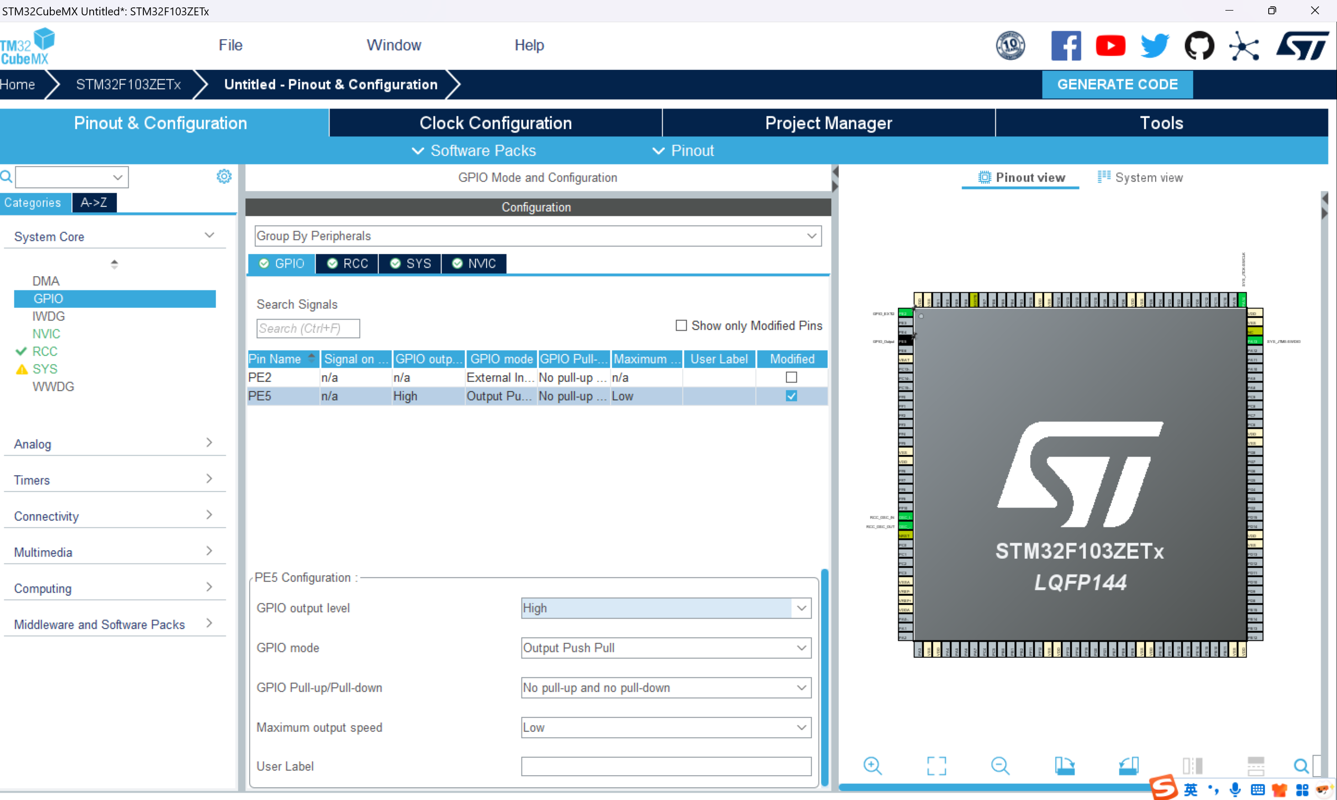Click the User Label input field
Viewport: 1337px width, 800px height.
(x=666, y=766)
